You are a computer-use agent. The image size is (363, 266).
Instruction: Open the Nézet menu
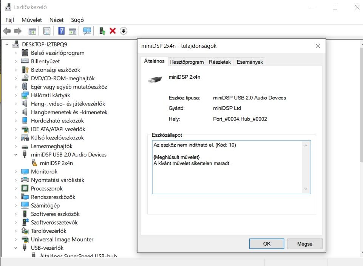pyautogui.click(x=57, y=20)
